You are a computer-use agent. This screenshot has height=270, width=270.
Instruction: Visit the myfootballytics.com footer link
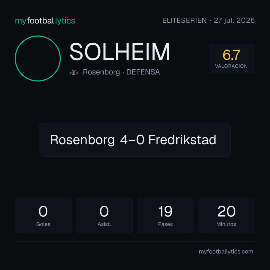pyautogui.click(x=226, y=251)
